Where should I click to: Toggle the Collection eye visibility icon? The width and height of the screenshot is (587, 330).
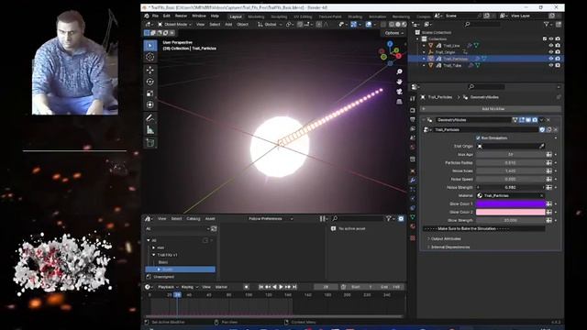pyautogui.click(x=550, y=38)
